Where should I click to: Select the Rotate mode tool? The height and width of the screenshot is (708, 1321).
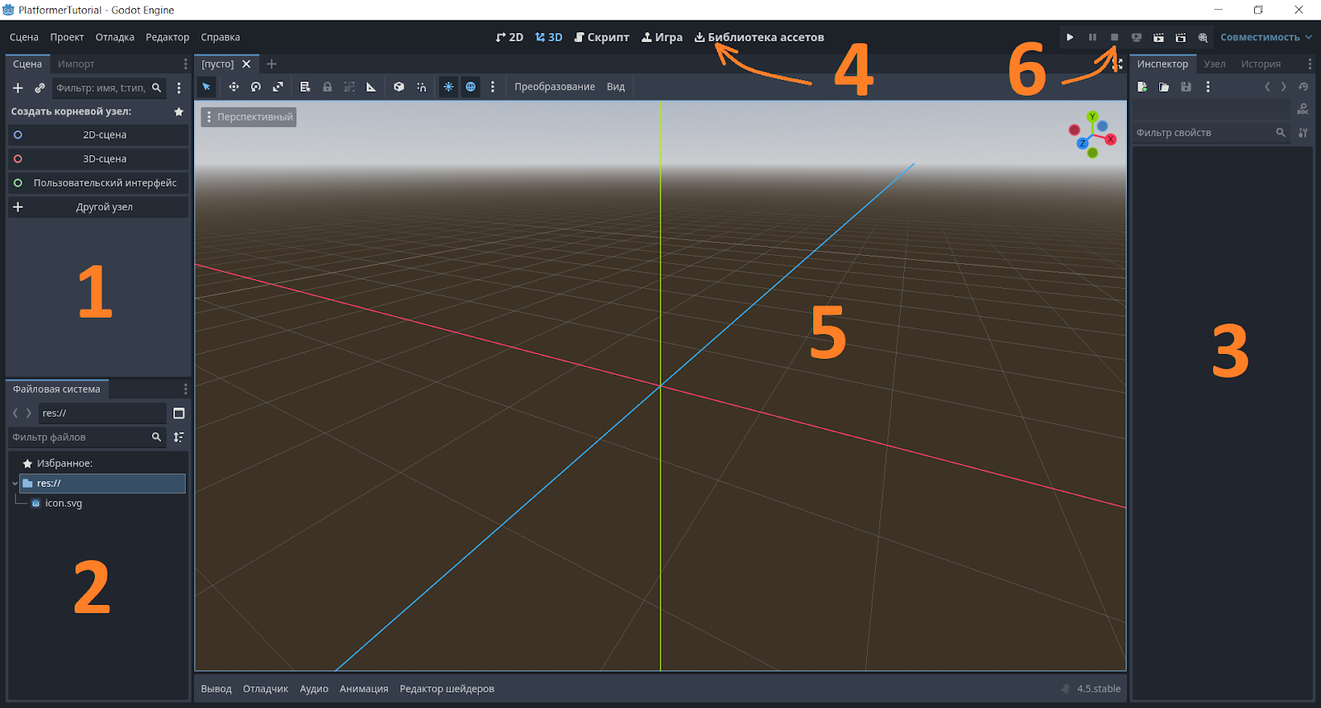(256, 87)
